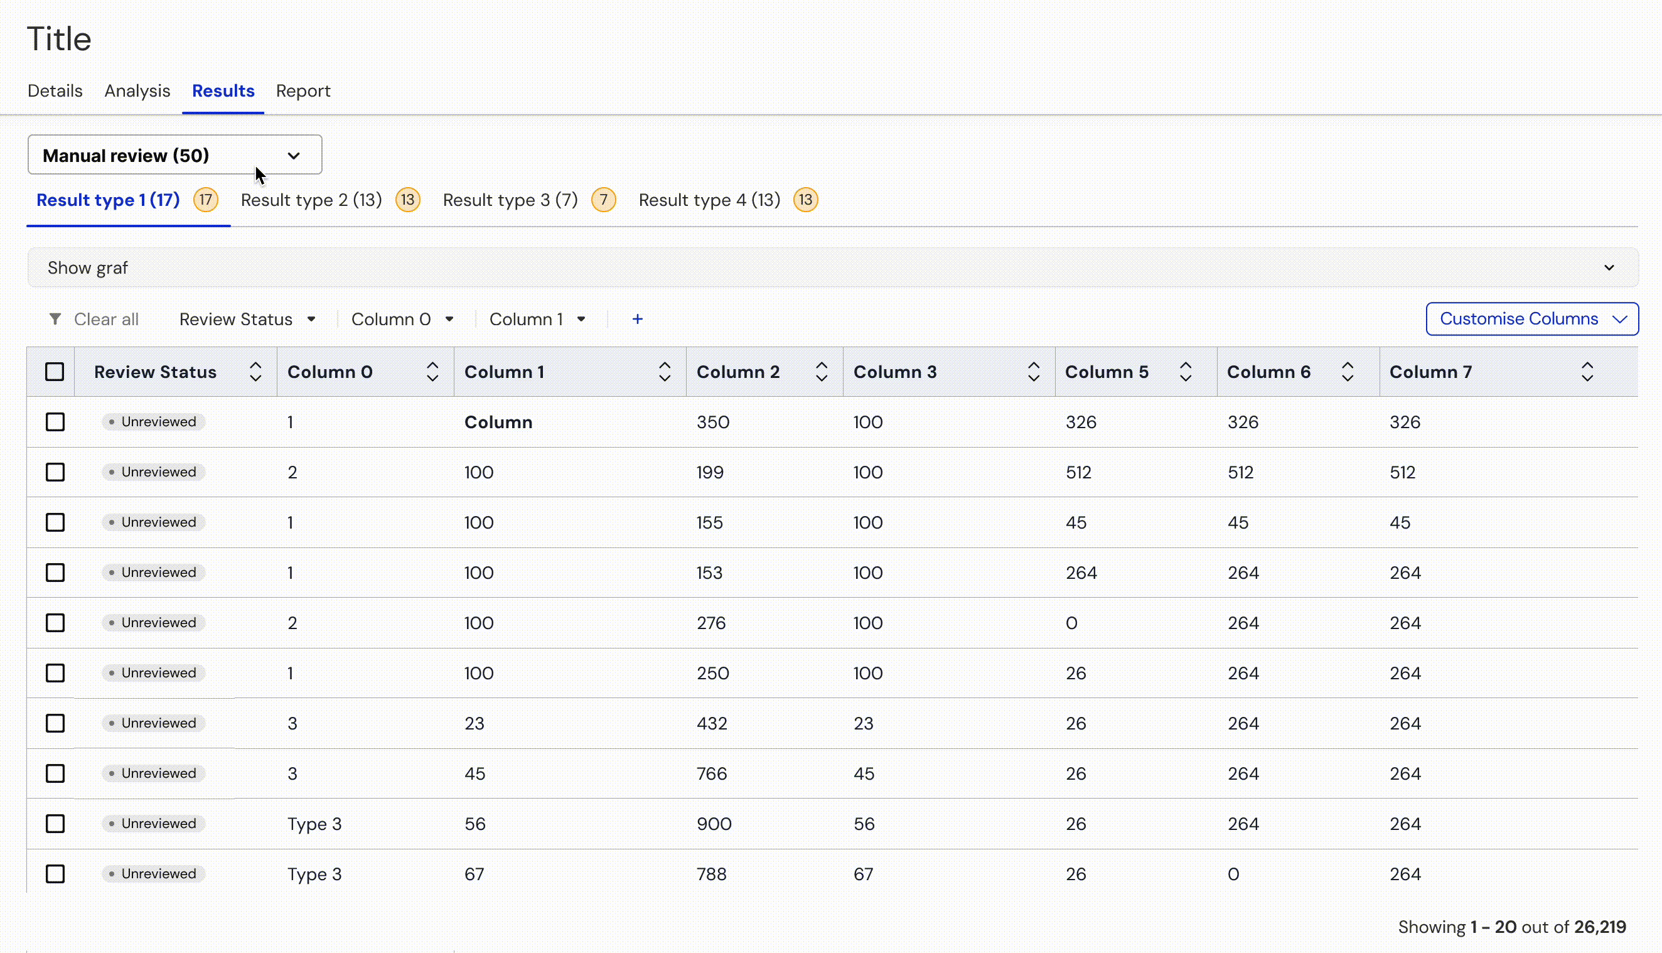This screenshot has height=953, width=1662.
Task: Click the funnel filter icon
Action: (x=55, y=319)
